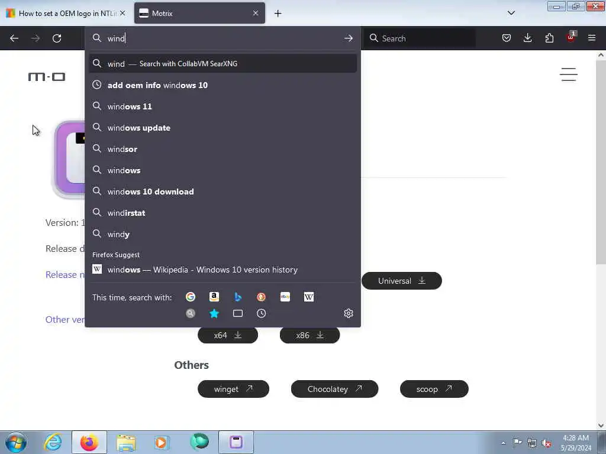Open a new tab with plus button
This screenshot has height=454, width=606.
click(278, 14)
